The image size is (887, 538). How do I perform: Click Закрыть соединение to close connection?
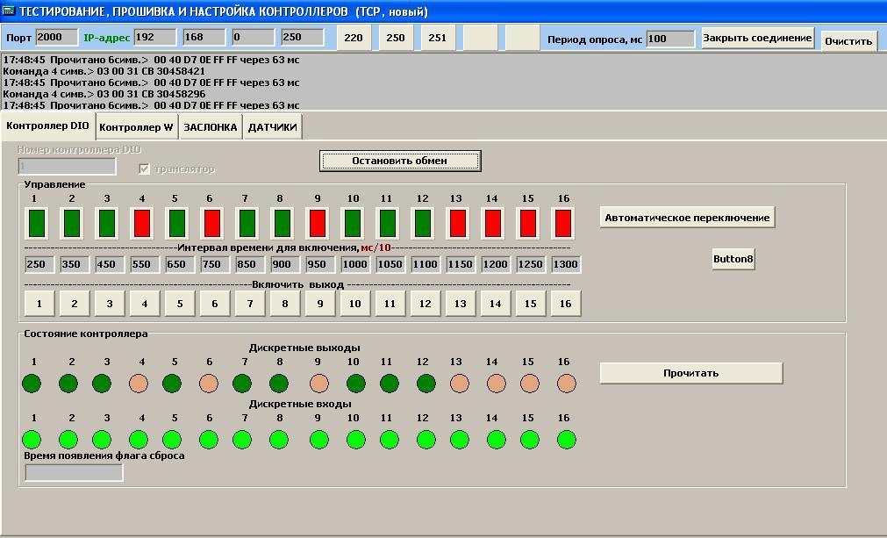[757, 38]
